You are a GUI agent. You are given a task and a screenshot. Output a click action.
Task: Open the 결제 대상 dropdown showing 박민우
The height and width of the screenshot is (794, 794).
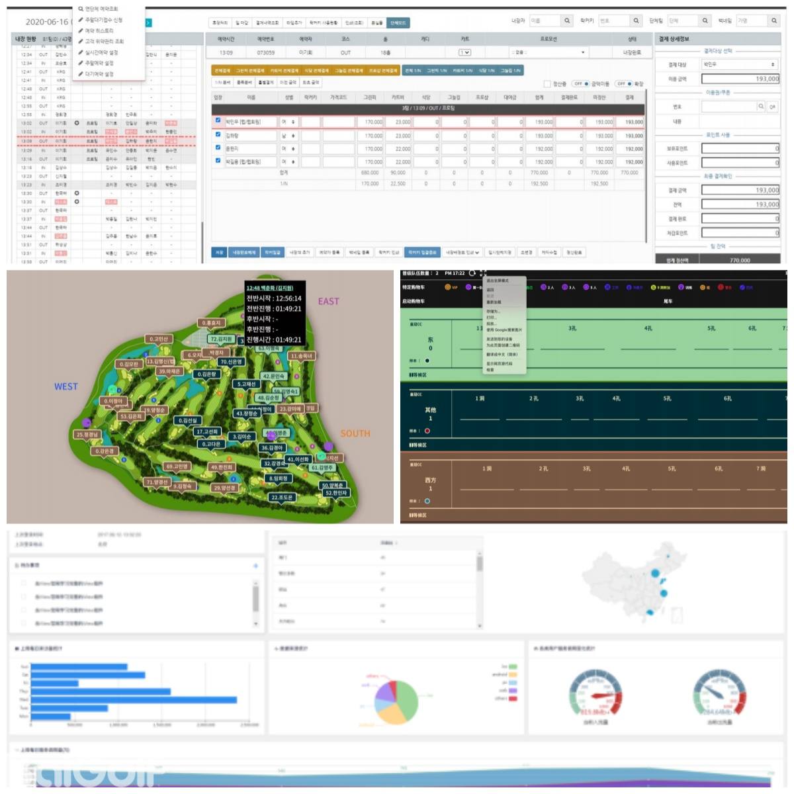coord(738,65)
